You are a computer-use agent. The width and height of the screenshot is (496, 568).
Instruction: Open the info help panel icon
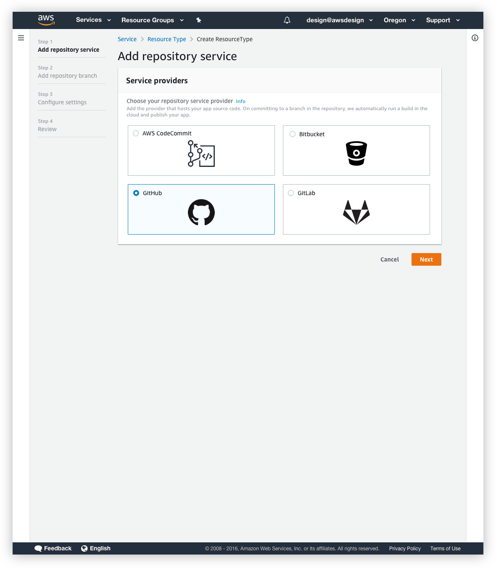(475, 38)
